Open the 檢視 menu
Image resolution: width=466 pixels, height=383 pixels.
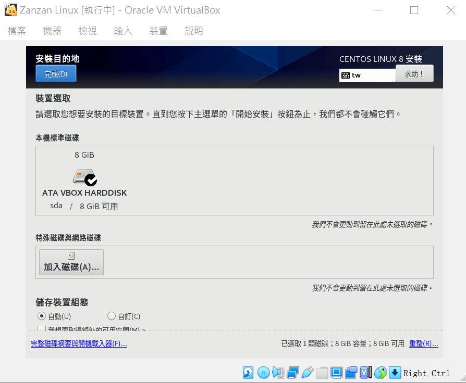coord(88,31)
